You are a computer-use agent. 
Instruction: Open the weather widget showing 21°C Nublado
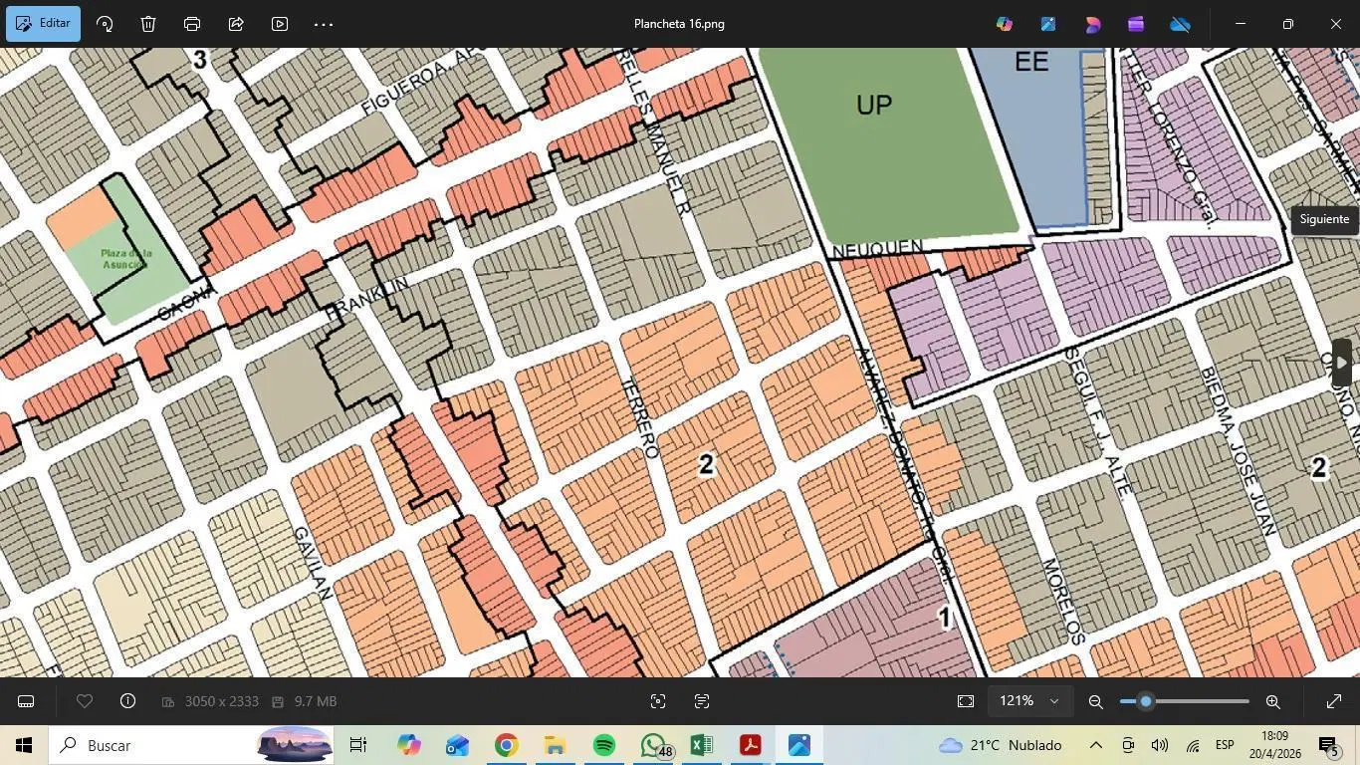coord(1001,745)
